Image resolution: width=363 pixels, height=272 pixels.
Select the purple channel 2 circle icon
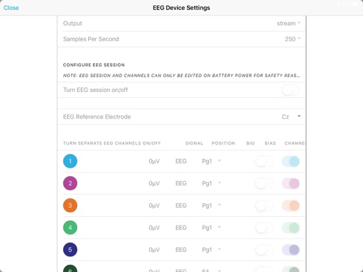70,183
